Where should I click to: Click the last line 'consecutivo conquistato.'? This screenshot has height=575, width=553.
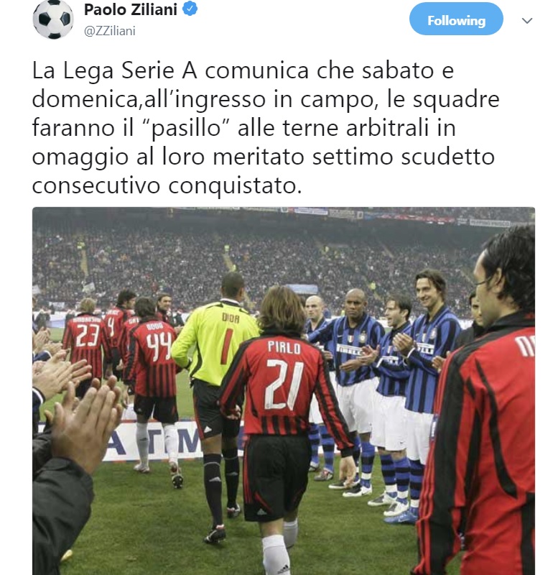(167, 185)
